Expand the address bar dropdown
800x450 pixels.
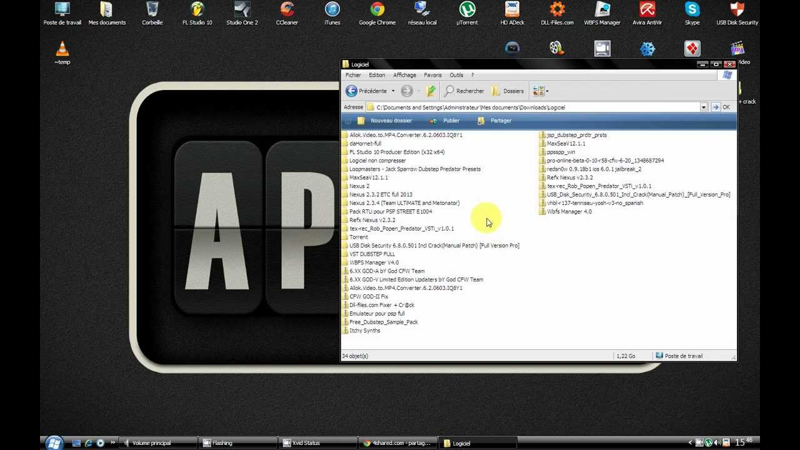(704, 107)
